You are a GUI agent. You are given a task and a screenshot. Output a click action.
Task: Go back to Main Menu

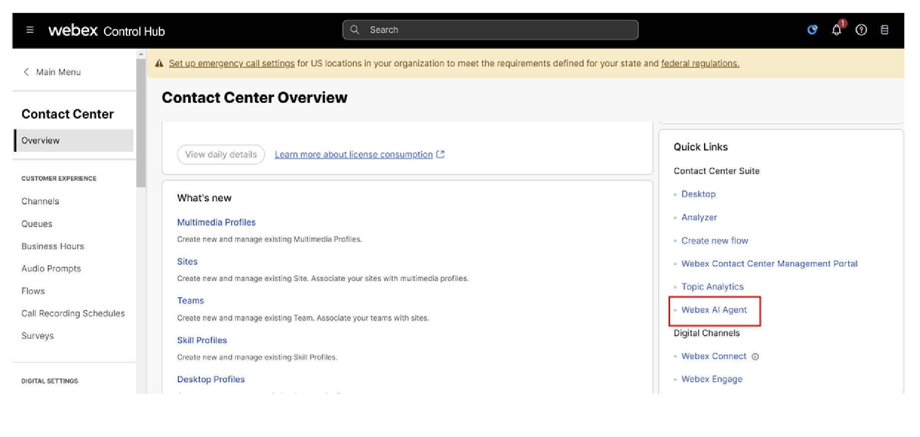[x=58, y=72]
